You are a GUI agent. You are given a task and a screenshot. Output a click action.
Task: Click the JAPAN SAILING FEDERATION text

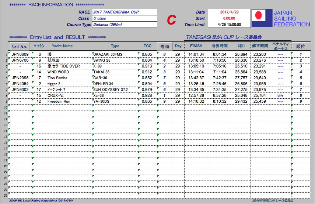click(292, 18)
